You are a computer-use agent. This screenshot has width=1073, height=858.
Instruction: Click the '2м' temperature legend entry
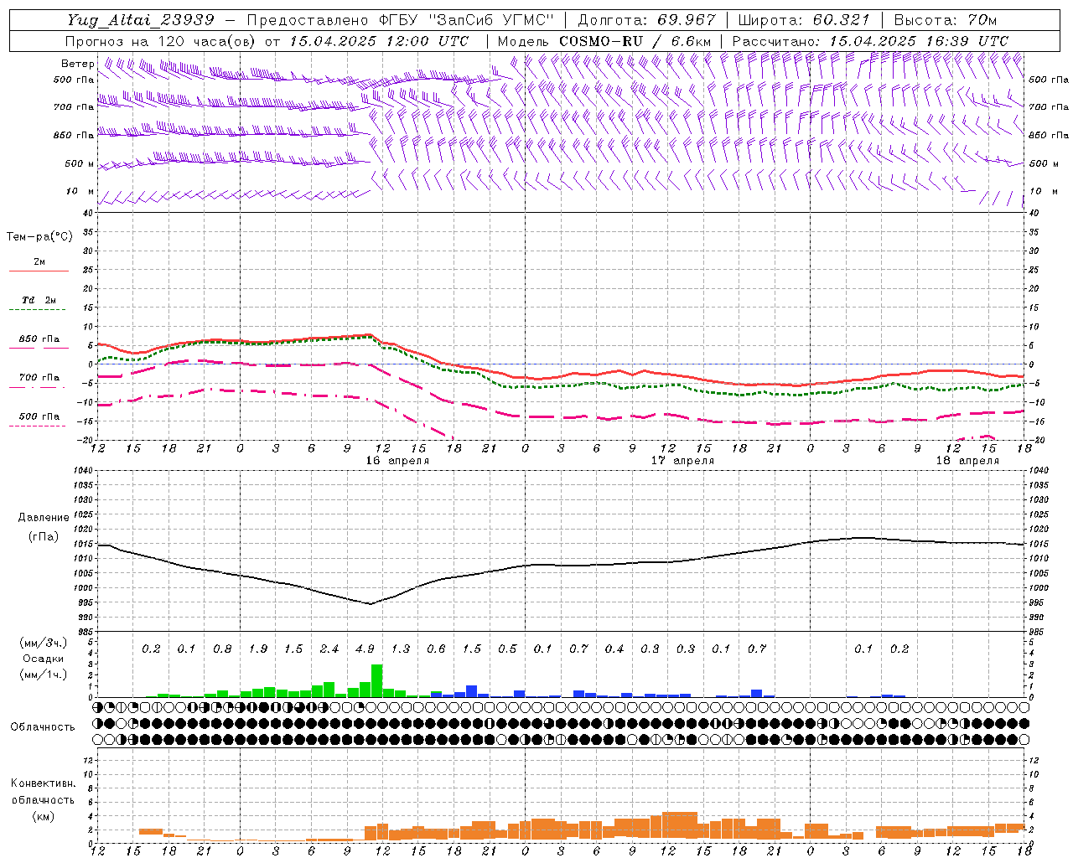pyautogui.click(x=39, y=261)
